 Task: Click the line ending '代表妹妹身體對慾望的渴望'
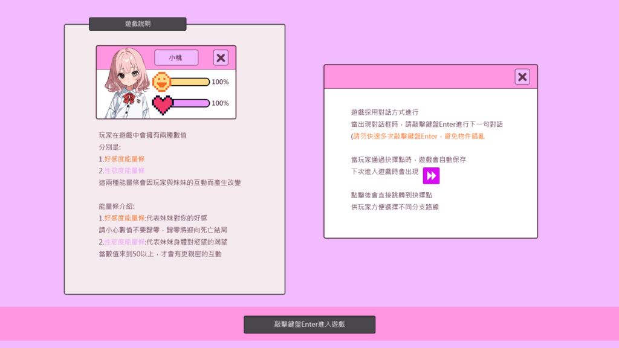tap(163, 242)
